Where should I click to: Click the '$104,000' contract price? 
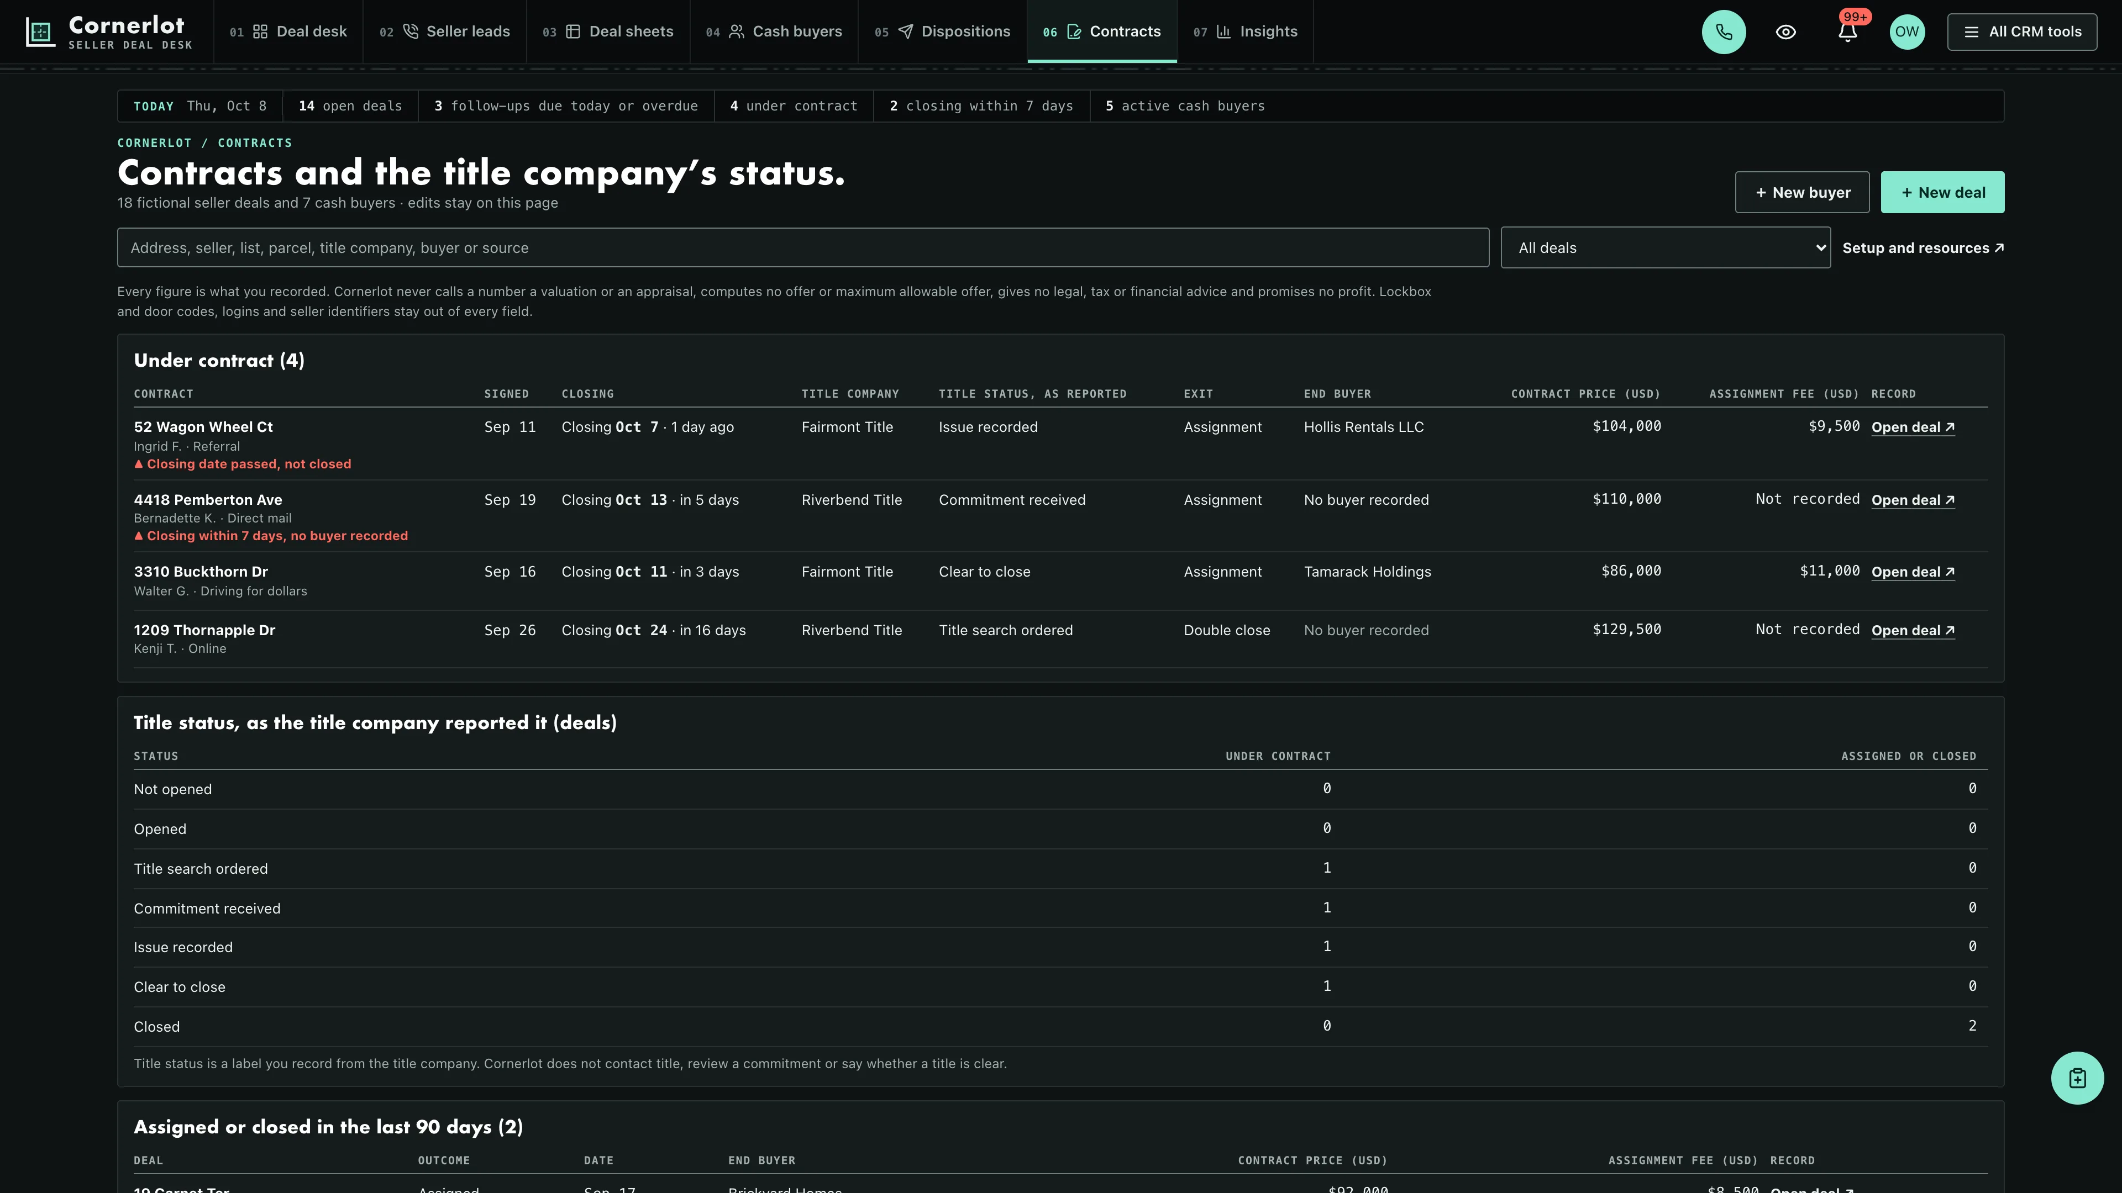(x=1627, y=426)
